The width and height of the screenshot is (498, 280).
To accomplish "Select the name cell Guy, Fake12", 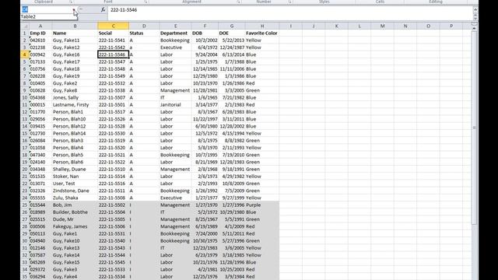I will point(75,47).
